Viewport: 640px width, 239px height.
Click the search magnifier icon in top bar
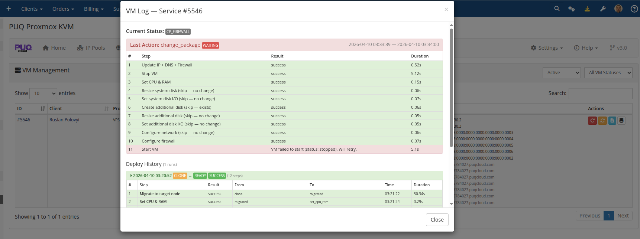tap(557, 9)
